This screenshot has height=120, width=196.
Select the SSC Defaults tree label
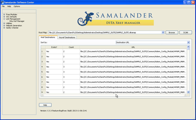point(11,17)
